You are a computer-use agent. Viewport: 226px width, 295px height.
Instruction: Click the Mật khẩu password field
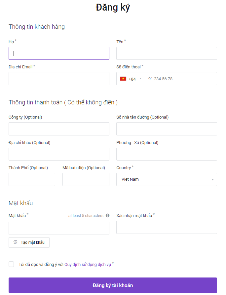[59, 228]
